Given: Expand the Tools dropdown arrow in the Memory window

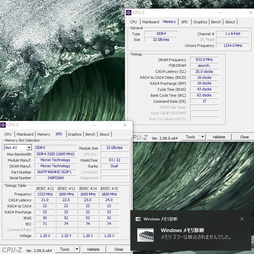Looking at the screenshot, I should click(202, 137).
